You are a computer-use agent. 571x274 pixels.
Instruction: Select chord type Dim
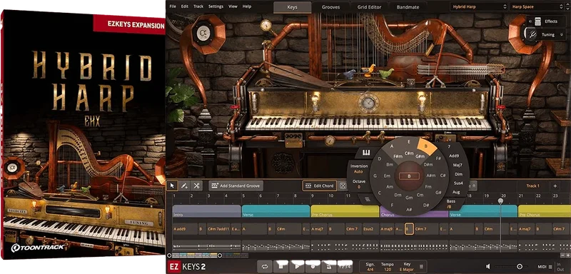pos(458,174)
